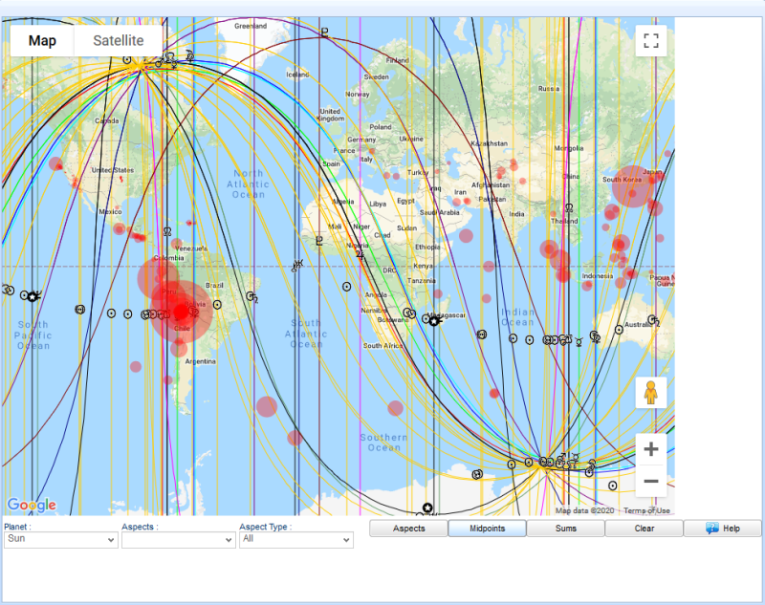Open the Aspect Type dropdown showing All
Image resolution: width=765 pixels, height=605 pixels.
point(295,540)
